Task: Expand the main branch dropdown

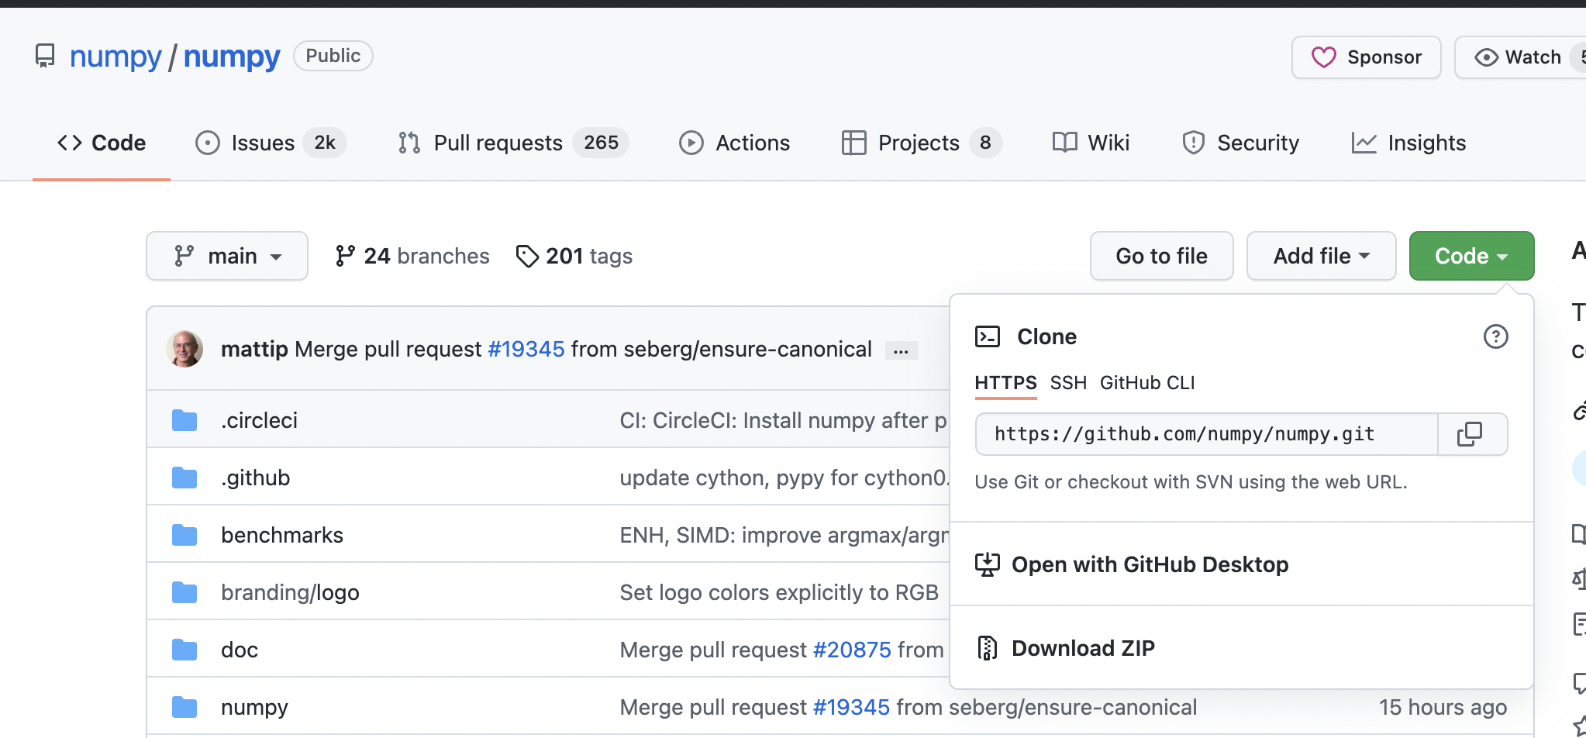Action: tap(227, 256)
